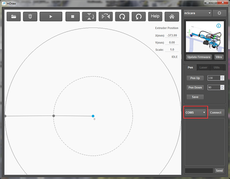Open the Help button
The image size is (230, 179).
pos(155,16)
